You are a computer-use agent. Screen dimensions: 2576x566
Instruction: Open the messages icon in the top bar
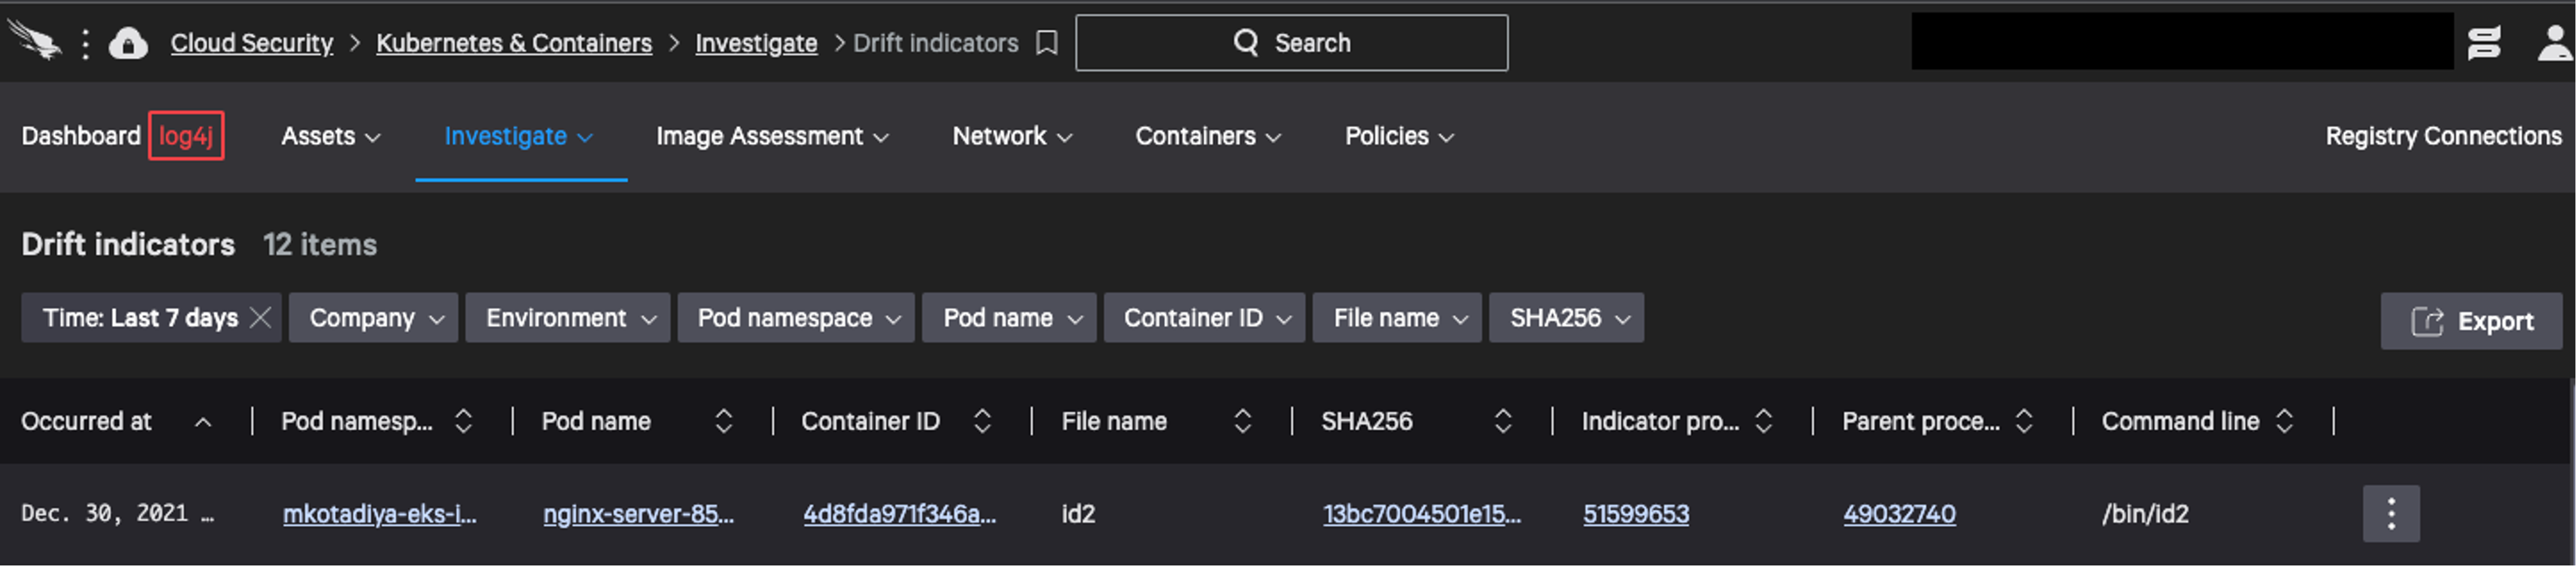[x=2483, y=43]
